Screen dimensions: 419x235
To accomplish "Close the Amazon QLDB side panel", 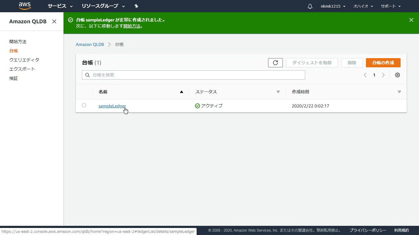I will (x=54, y=21).
